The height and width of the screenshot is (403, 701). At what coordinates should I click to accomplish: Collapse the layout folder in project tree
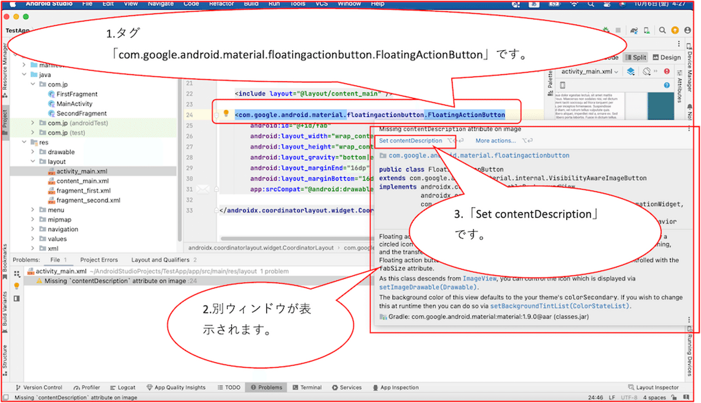[33, 162]
